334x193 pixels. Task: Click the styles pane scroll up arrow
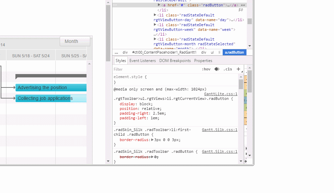pos(241,77)
